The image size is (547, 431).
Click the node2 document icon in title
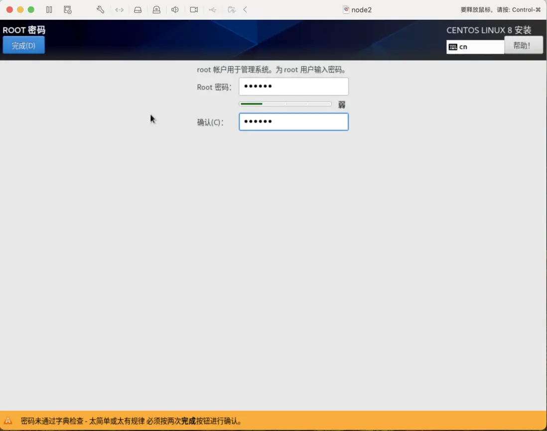coord(346,10)
